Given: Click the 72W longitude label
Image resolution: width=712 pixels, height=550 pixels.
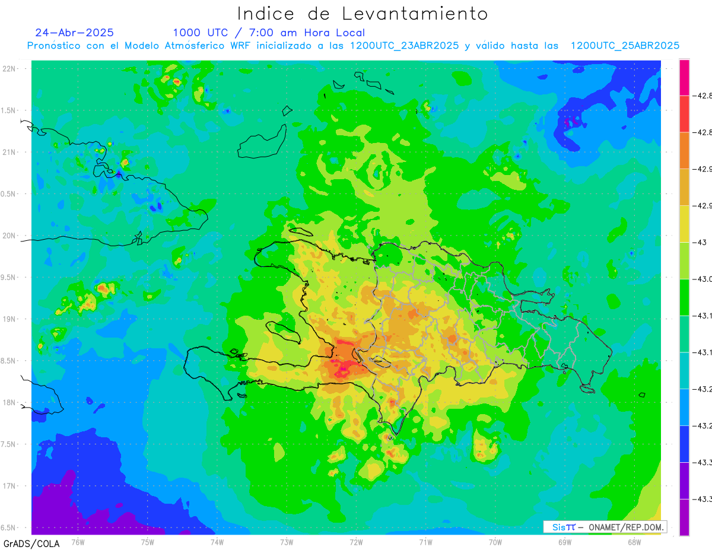Looking at the screenshot, I should click(x=356, y=542).
